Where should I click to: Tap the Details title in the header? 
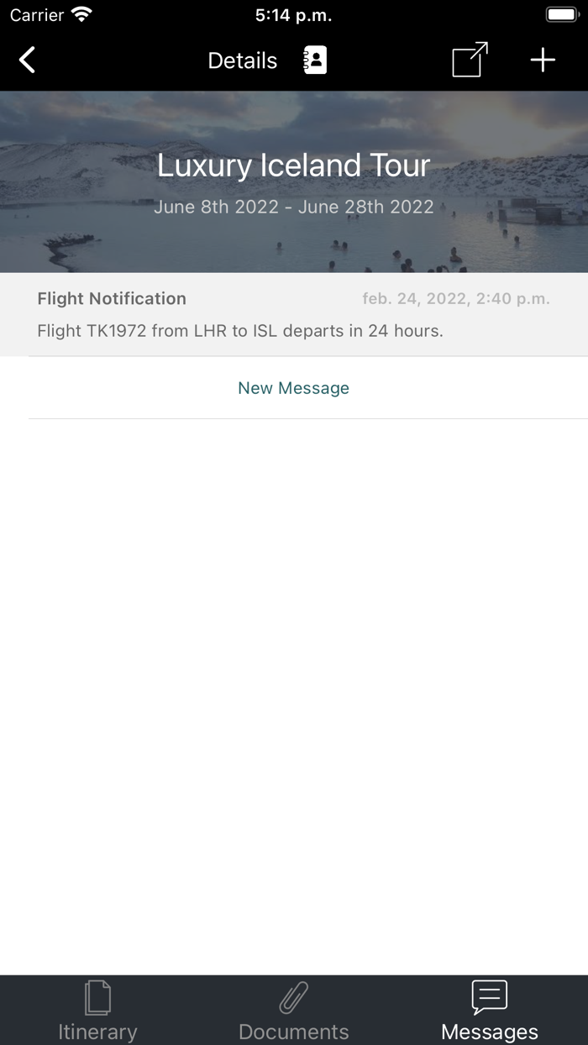click(x=242, y=60)
